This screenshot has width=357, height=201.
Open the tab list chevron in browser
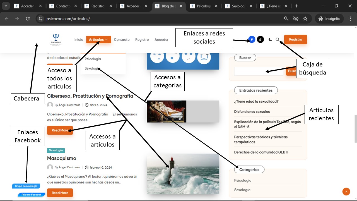[6, 6]
